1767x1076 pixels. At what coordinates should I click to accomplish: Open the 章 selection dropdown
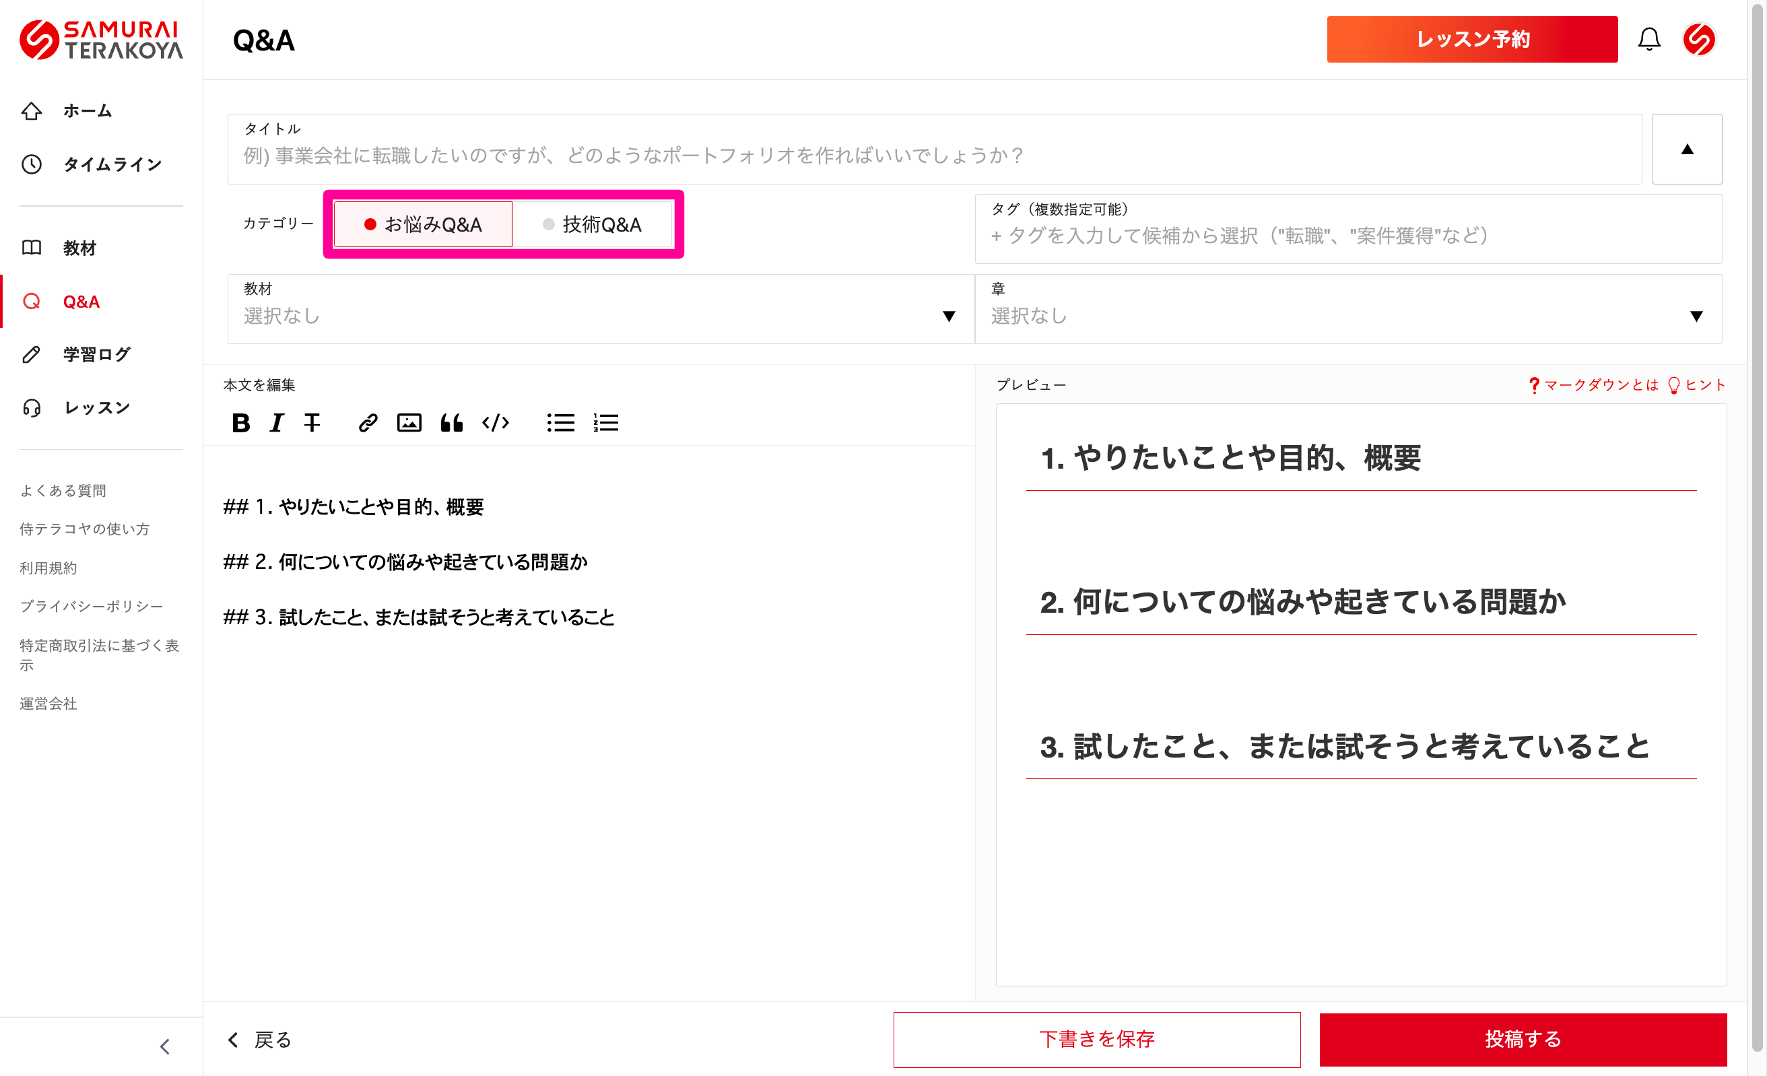point(1347,309)
